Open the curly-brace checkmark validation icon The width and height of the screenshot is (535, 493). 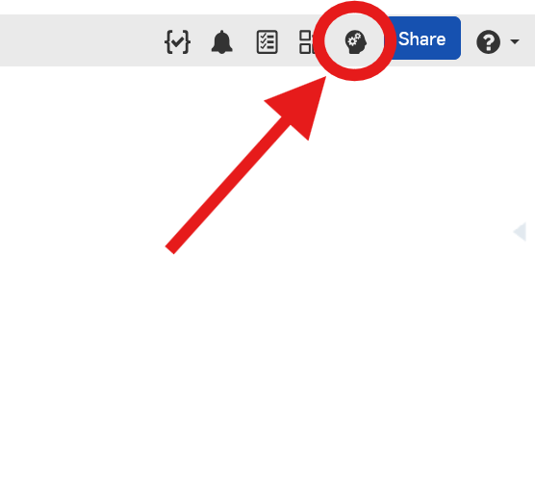click(x=177, y=41)
